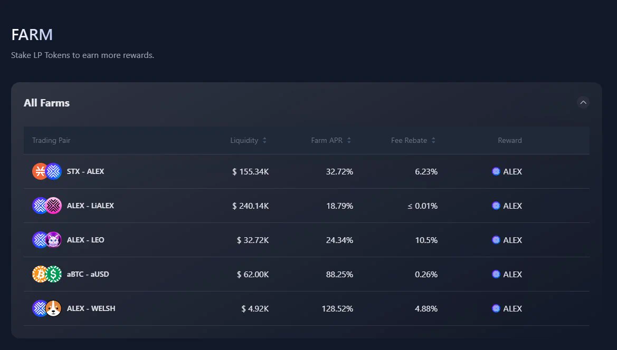
Task: Click fee rebate value 0.26%
Action: 426,274
